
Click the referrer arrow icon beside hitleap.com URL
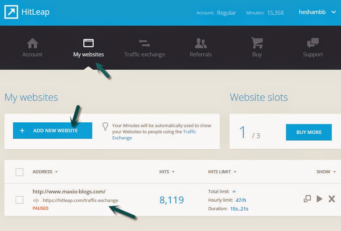(x=36, y=200)
